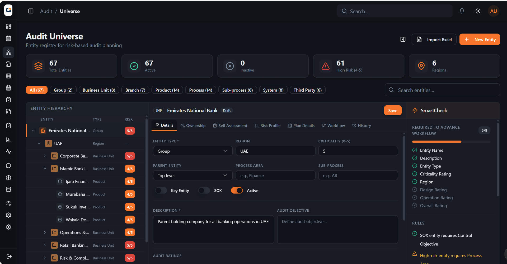Open the chat bubble sidebar icon
507x264 pixels.
[8, 166]
